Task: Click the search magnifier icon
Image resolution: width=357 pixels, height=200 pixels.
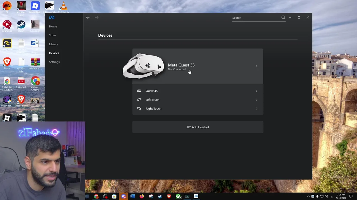Action: (283, 17)
